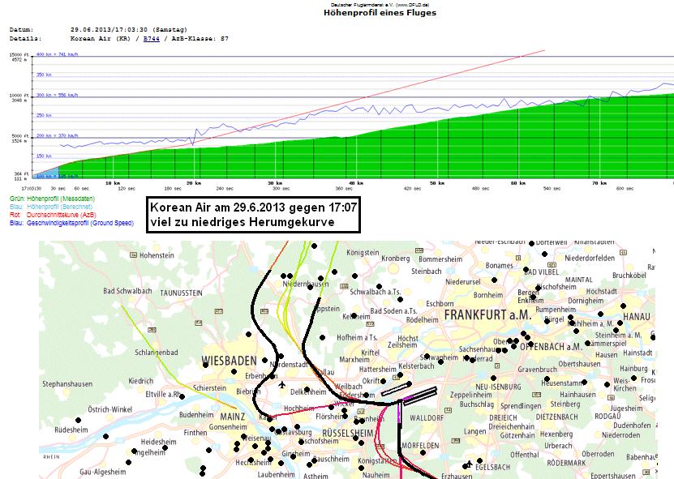
Task: Click the 'Eschborn' town label
Action: [440, 304]
